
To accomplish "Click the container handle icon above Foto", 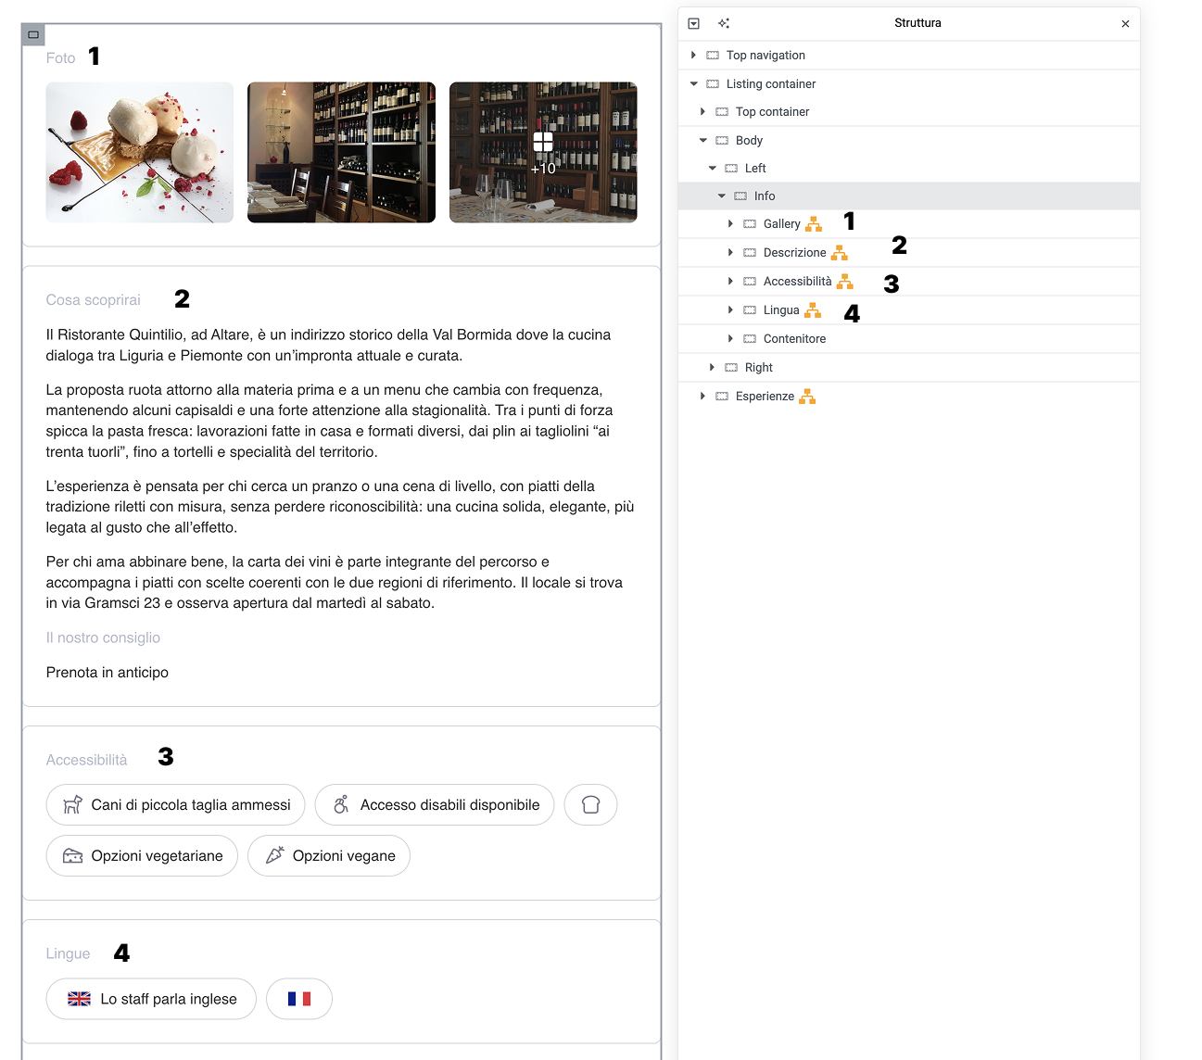I will 33,34.
